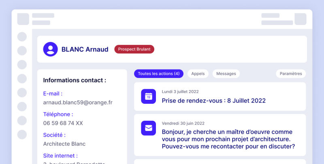Open the top-right user avatar placeholder
324x164 pixels.
tap(301, 19)
